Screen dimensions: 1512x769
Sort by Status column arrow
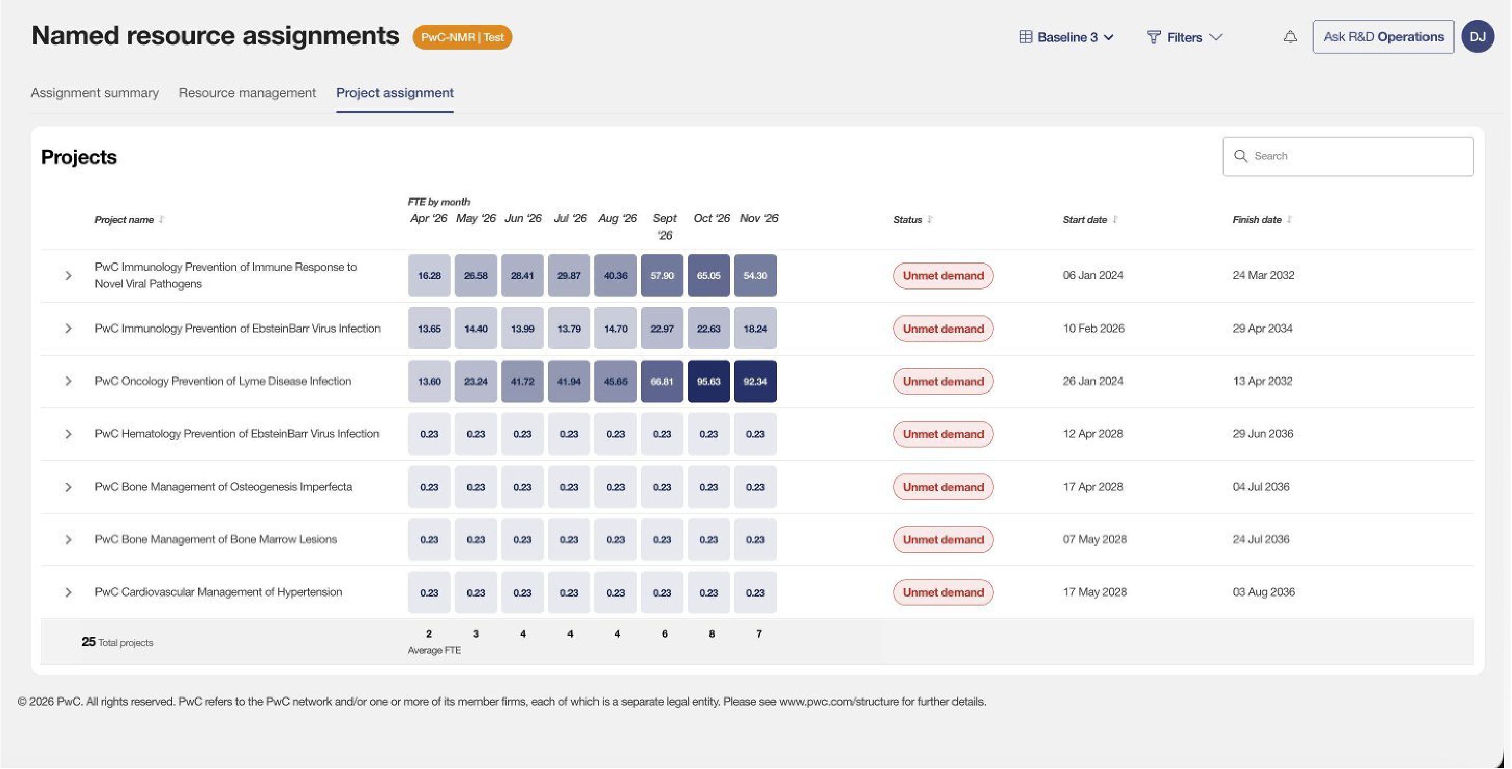[930, 220]
